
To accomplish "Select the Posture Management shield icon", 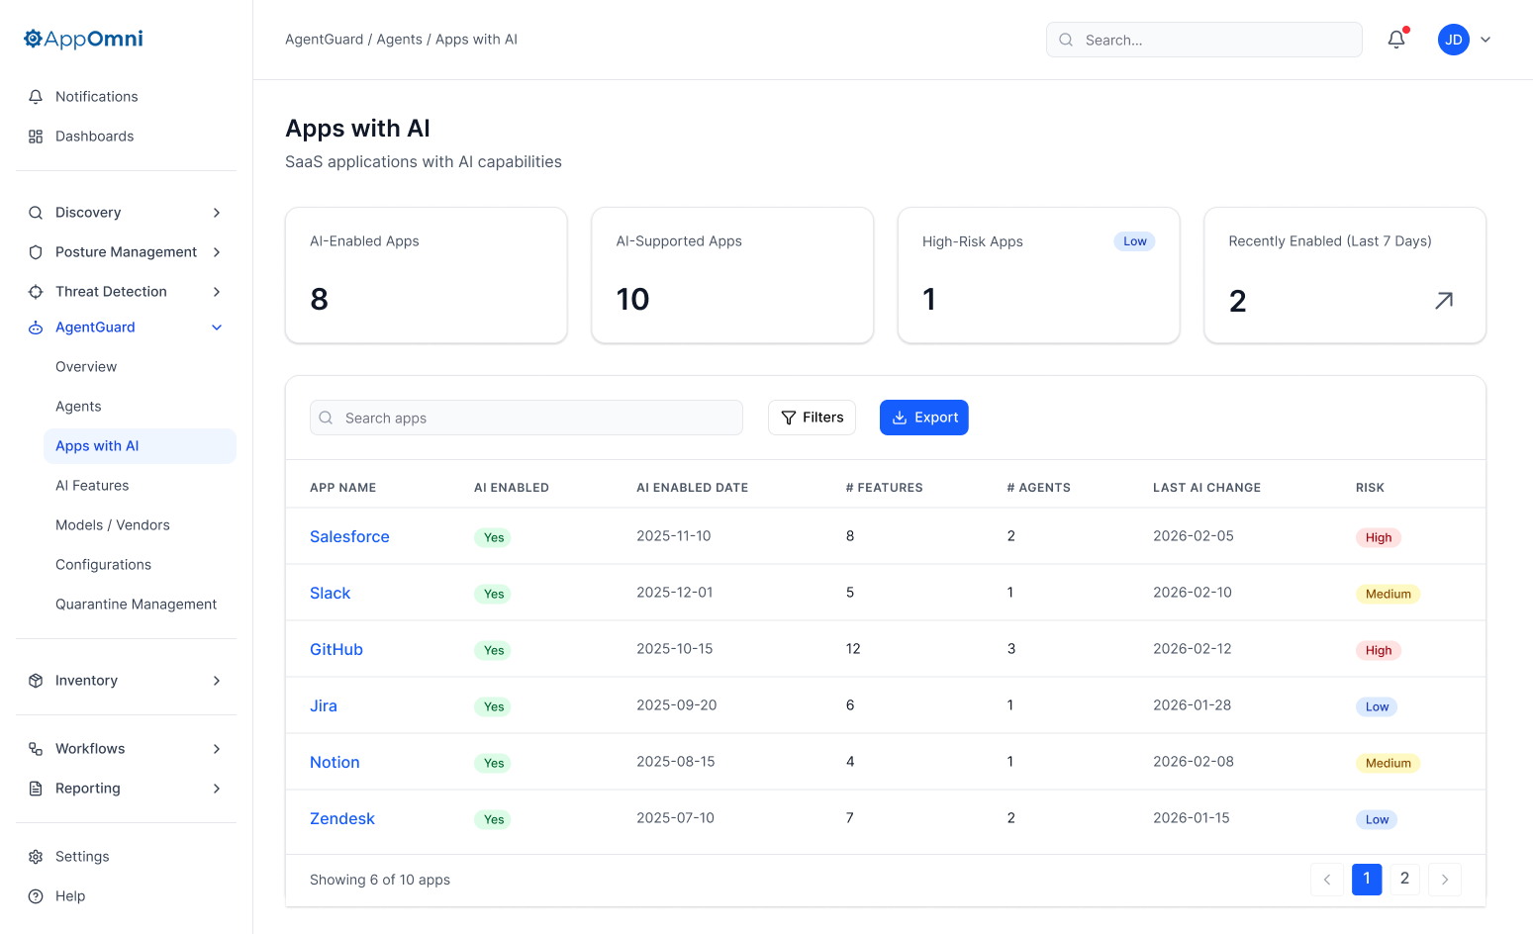I will (36, 251).
